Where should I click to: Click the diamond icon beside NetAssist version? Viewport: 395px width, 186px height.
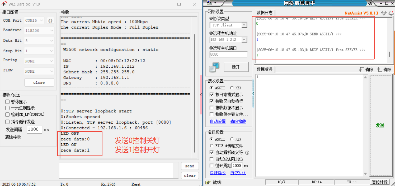click(x=384, y=13)
